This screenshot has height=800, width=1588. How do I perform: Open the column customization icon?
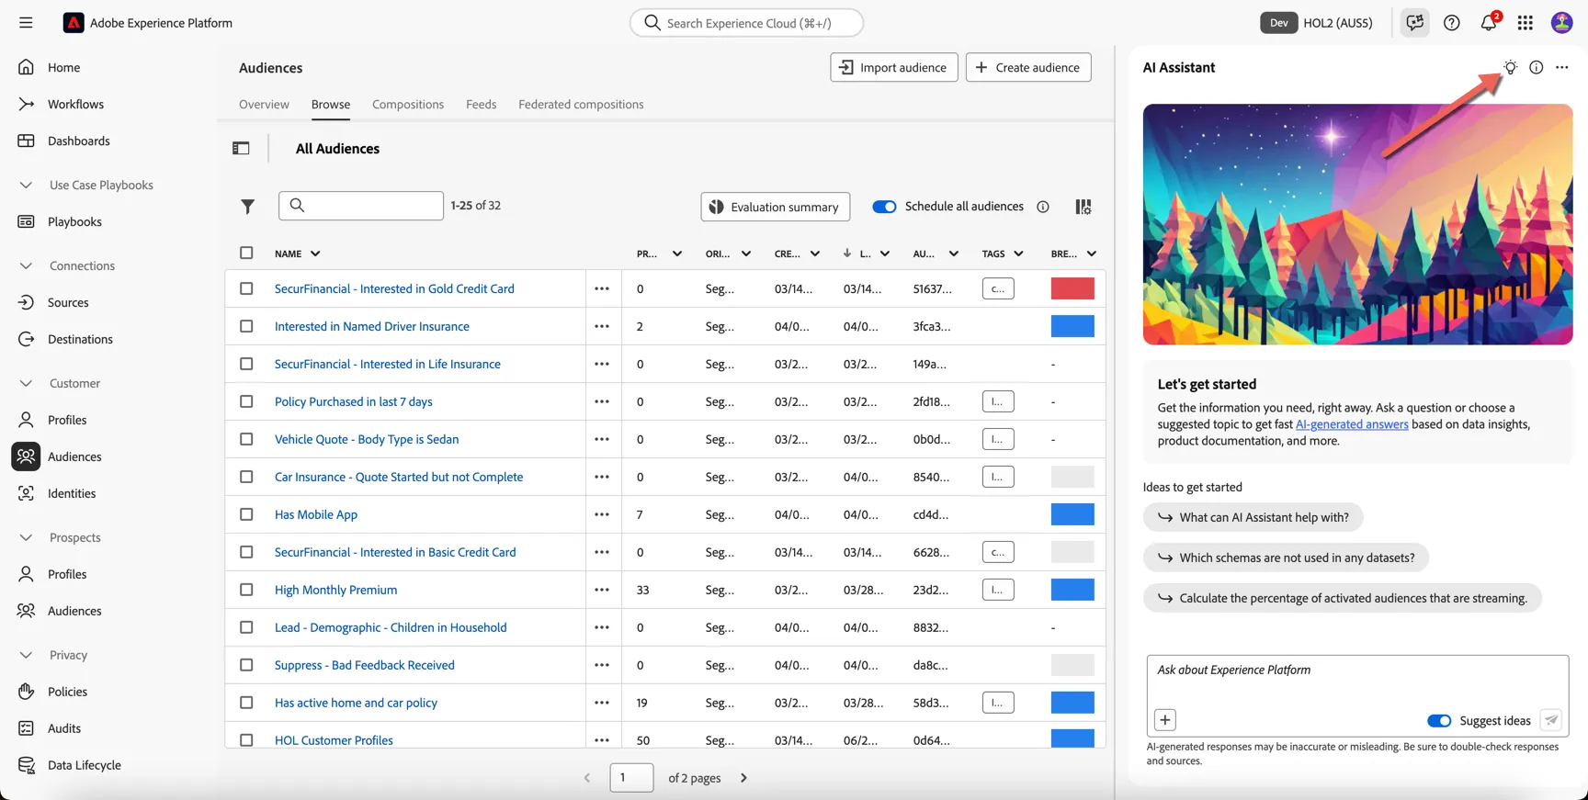point(1083,207)
